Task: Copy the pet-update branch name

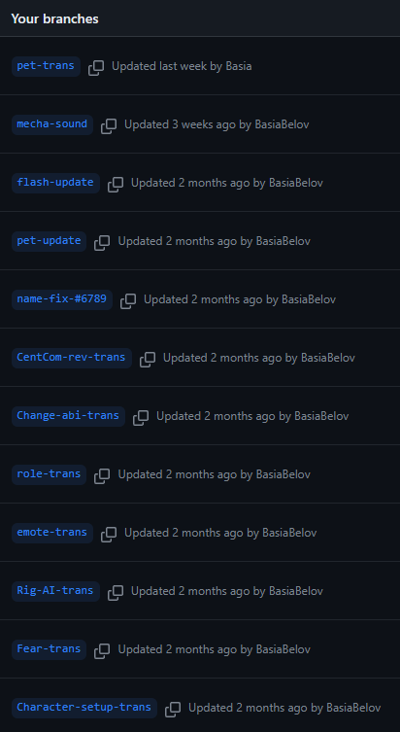Action: [x=102, y=242]
